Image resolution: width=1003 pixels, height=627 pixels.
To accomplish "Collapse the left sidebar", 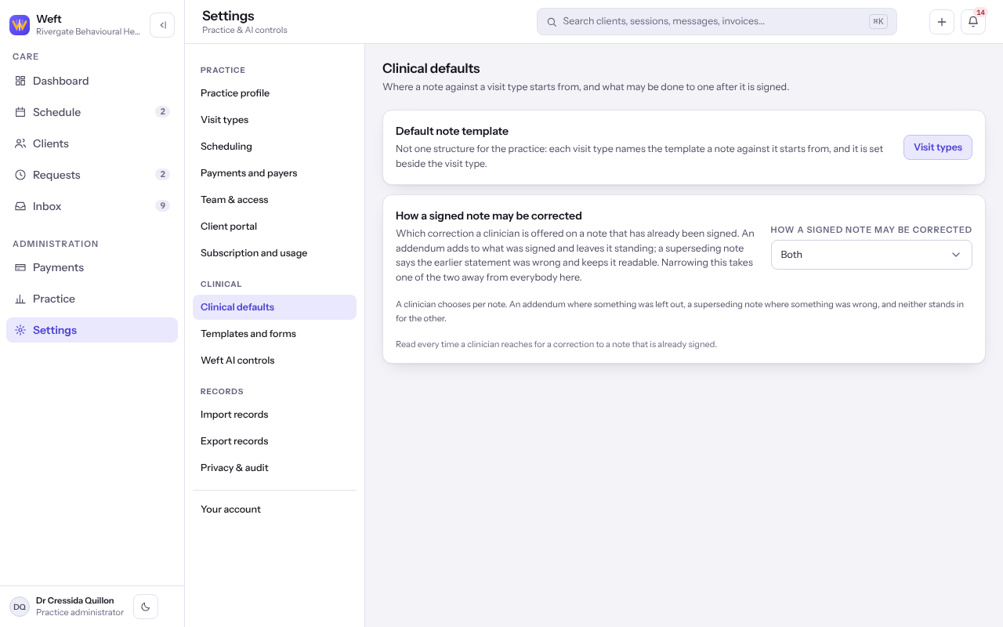I will [162, 25].
